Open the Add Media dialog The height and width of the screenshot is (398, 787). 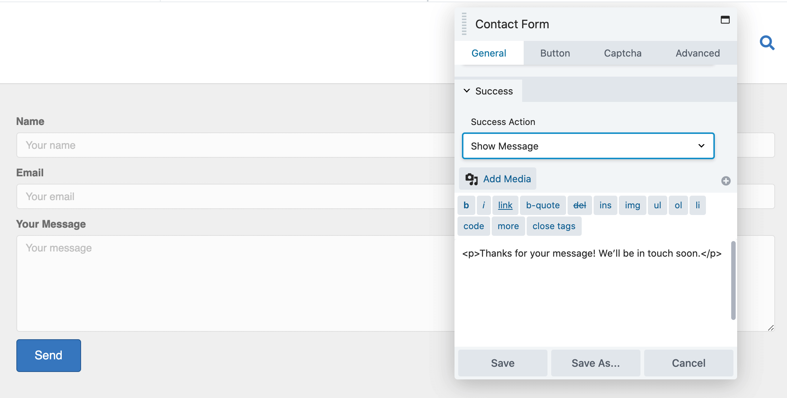coord(498,179)
